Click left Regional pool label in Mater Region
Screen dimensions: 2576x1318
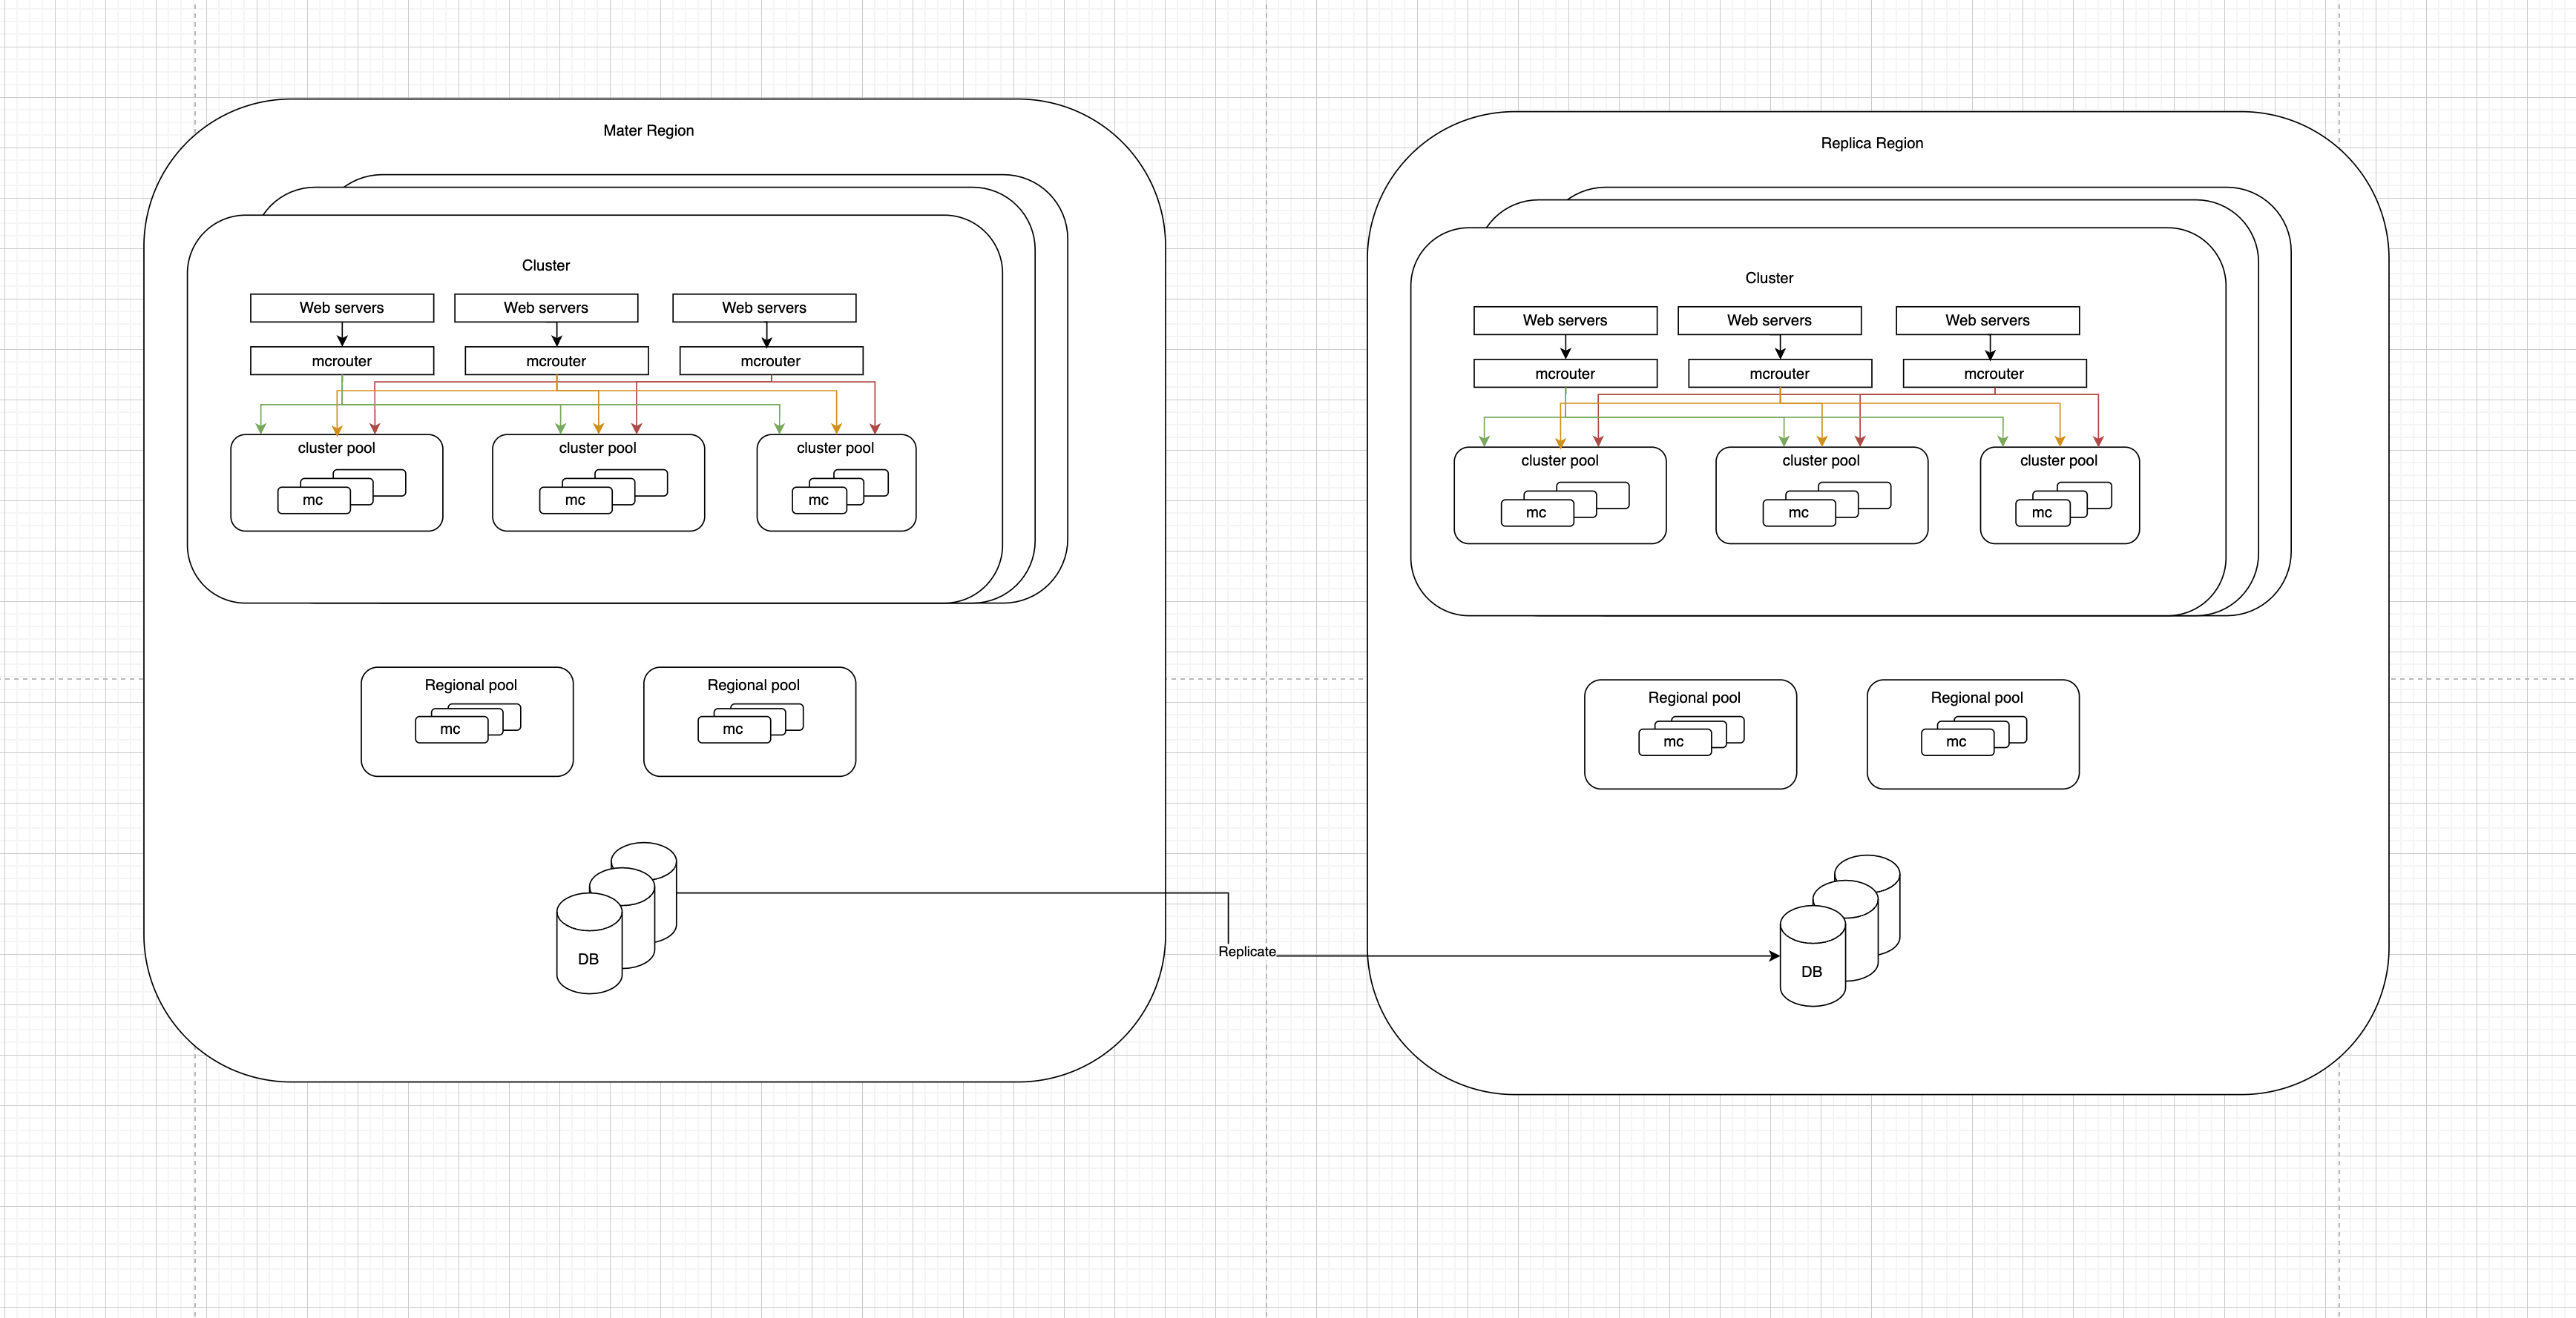(470, 686)
